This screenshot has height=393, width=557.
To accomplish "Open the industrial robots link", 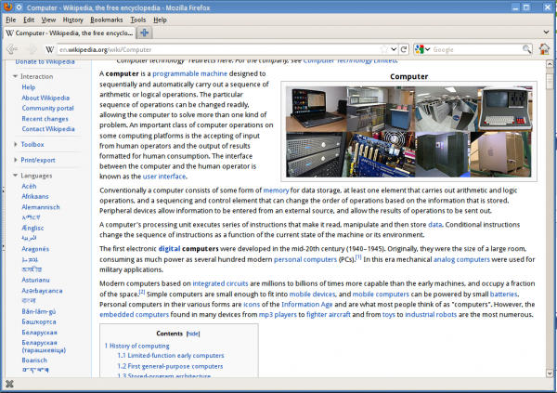I will click(x=431, y=315).
